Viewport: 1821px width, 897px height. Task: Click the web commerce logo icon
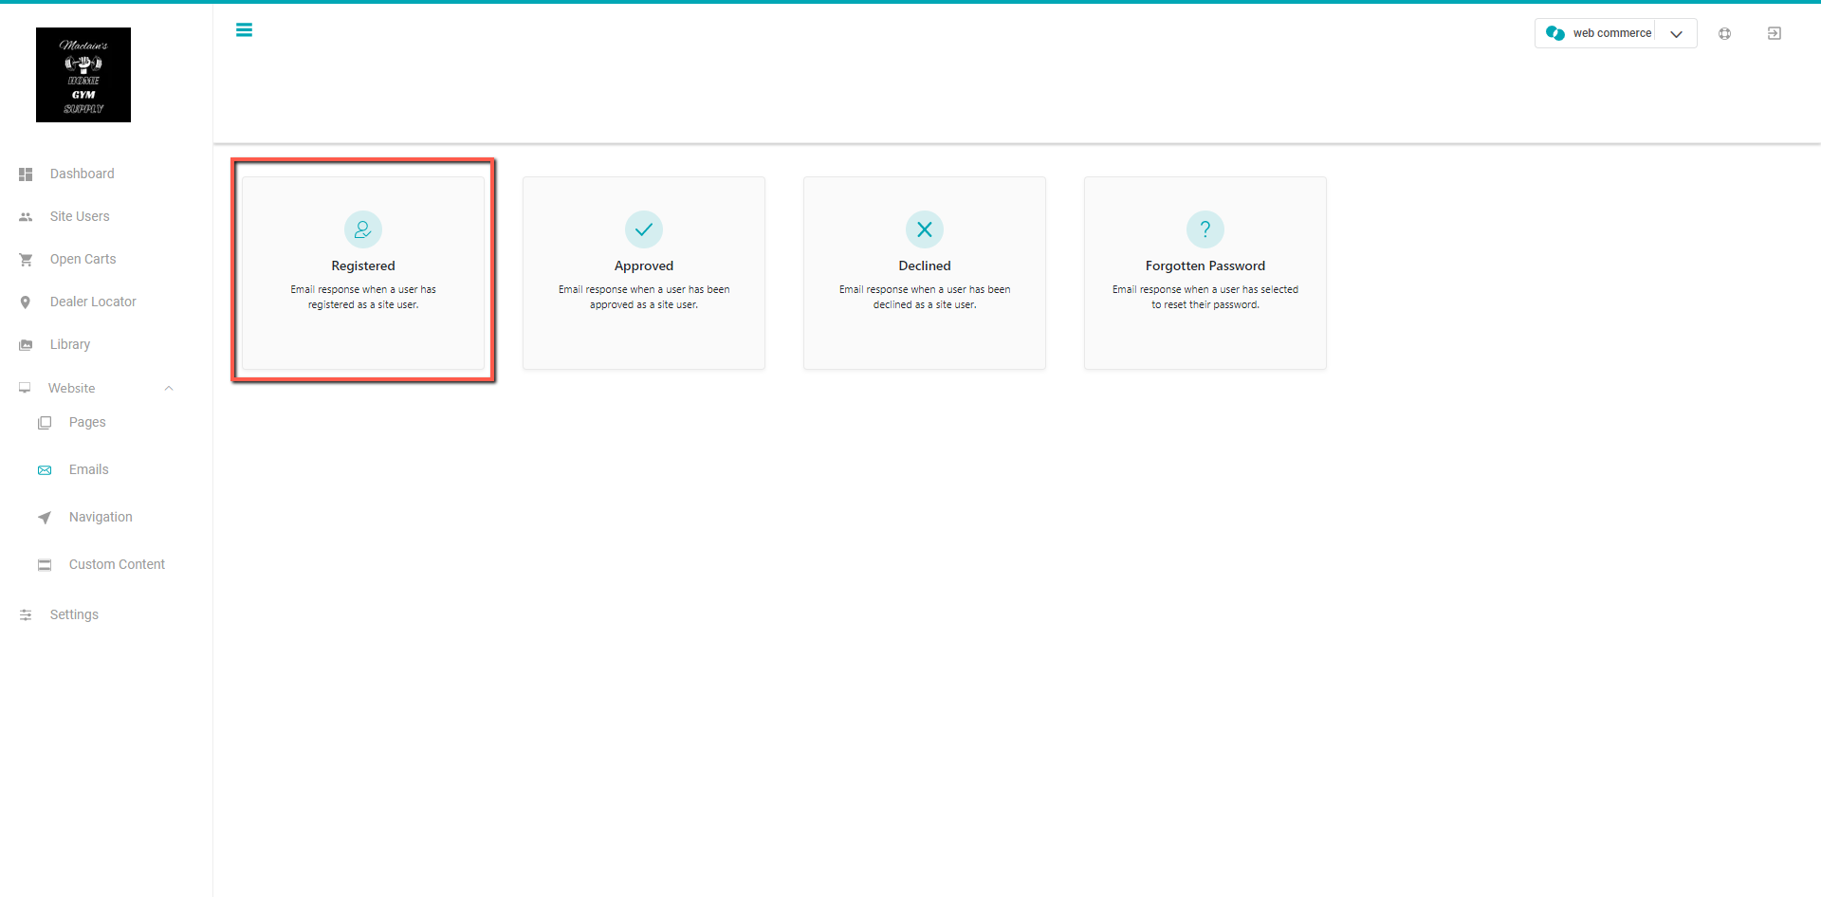pos(1555,33)
